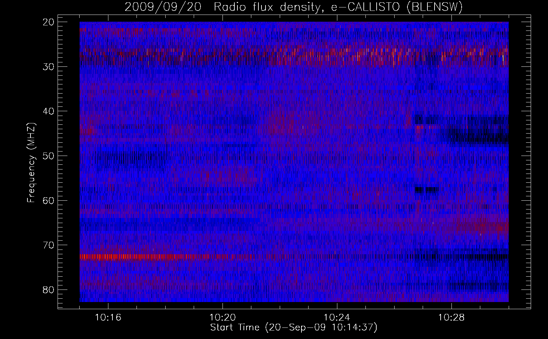This screenshot has width=548, height=339.
Task: Click the Start Time axis label
Action: [x=293, y=327]
